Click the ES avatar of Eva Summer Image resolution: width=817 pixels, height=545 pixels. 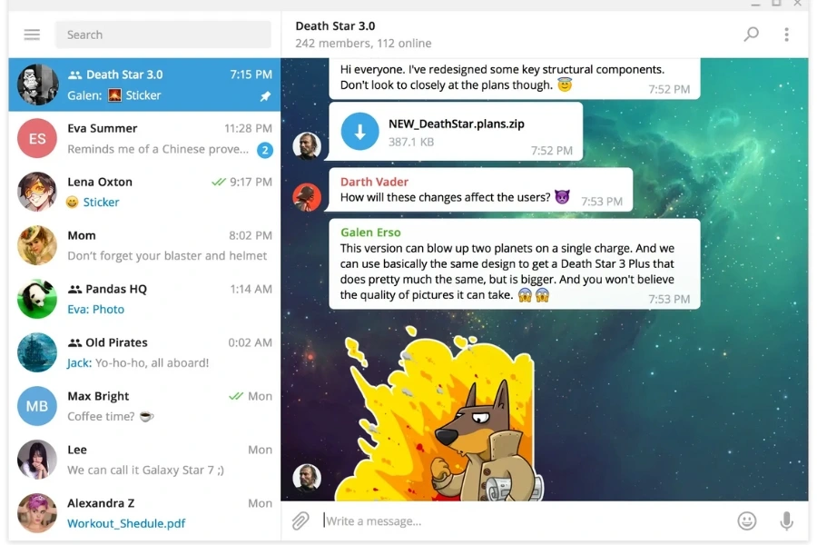pyautogui.click(x=37, y=138)
